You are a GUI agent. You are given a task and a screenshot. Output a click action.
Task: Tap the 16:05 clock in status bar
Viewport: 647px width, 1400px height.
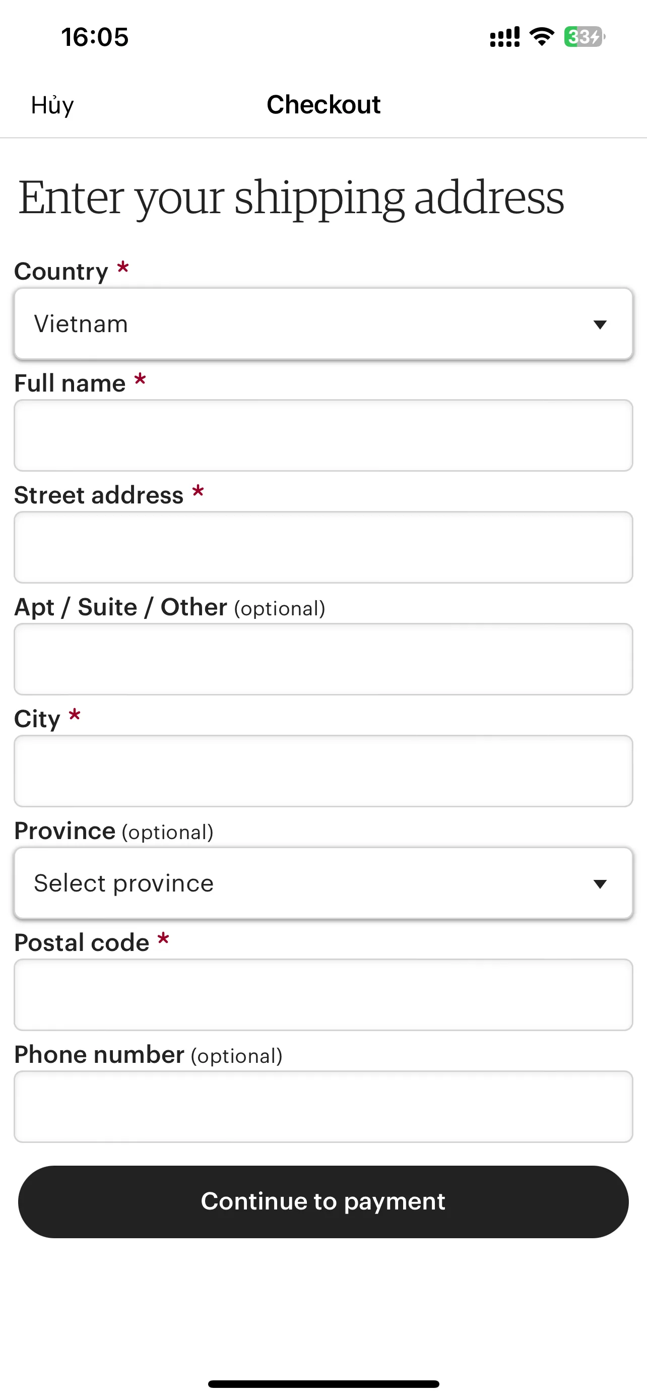(x=95, y=37)
